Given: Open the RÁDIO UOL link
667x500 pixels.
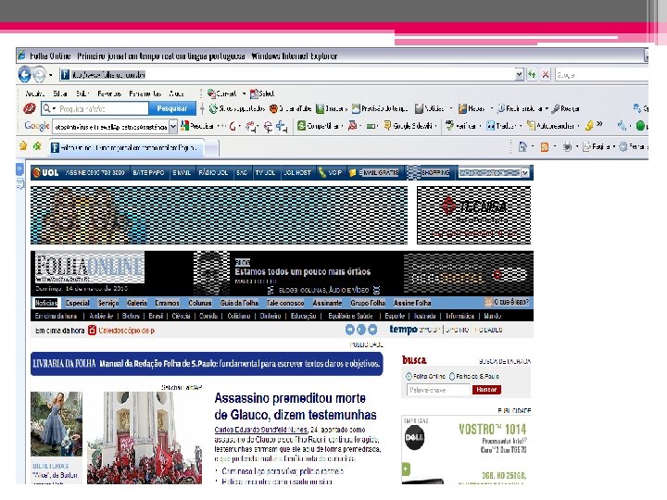Looking at the screenshot, I should tap(213, 172).
